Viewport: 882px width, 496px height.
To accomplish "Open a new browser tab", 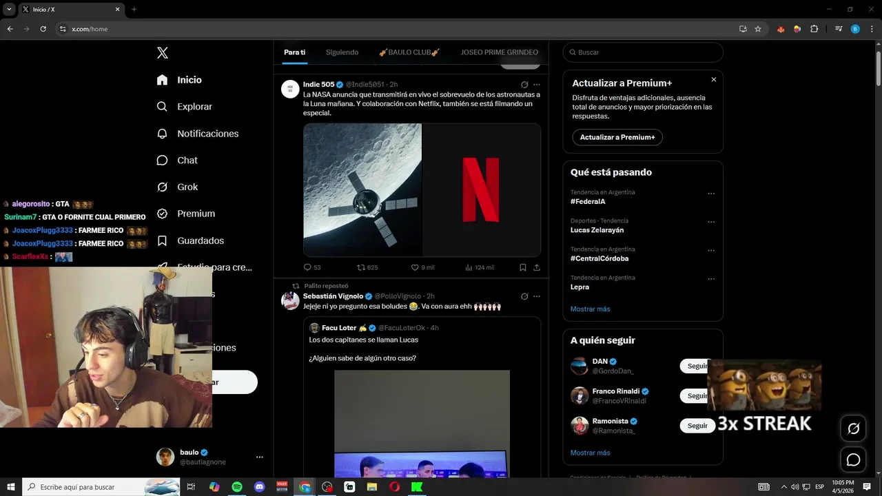I will (134, 10).
